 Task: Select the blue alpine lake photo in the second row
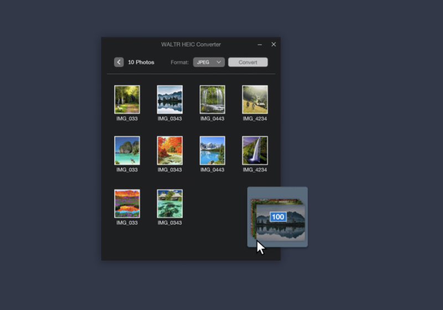pos(212,150)
